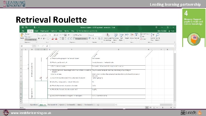This screenshot has width=206, height=116.
Task: Click the Orientation text angle icon
Action: (69, 35)
